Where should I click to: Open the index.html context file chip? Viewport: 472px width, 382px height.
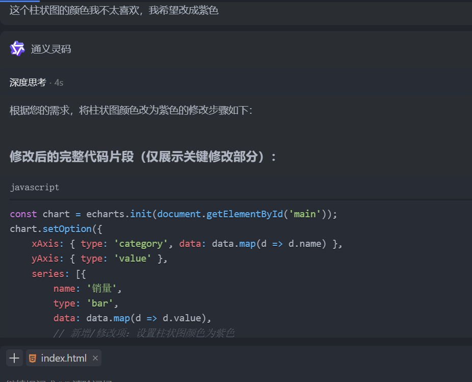click(x=64, y=358)
